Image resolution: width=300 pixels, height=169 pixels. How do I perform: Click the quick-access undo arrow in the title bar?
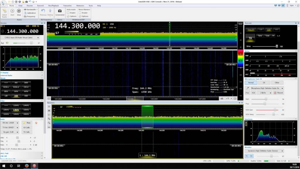pos(30,2)
